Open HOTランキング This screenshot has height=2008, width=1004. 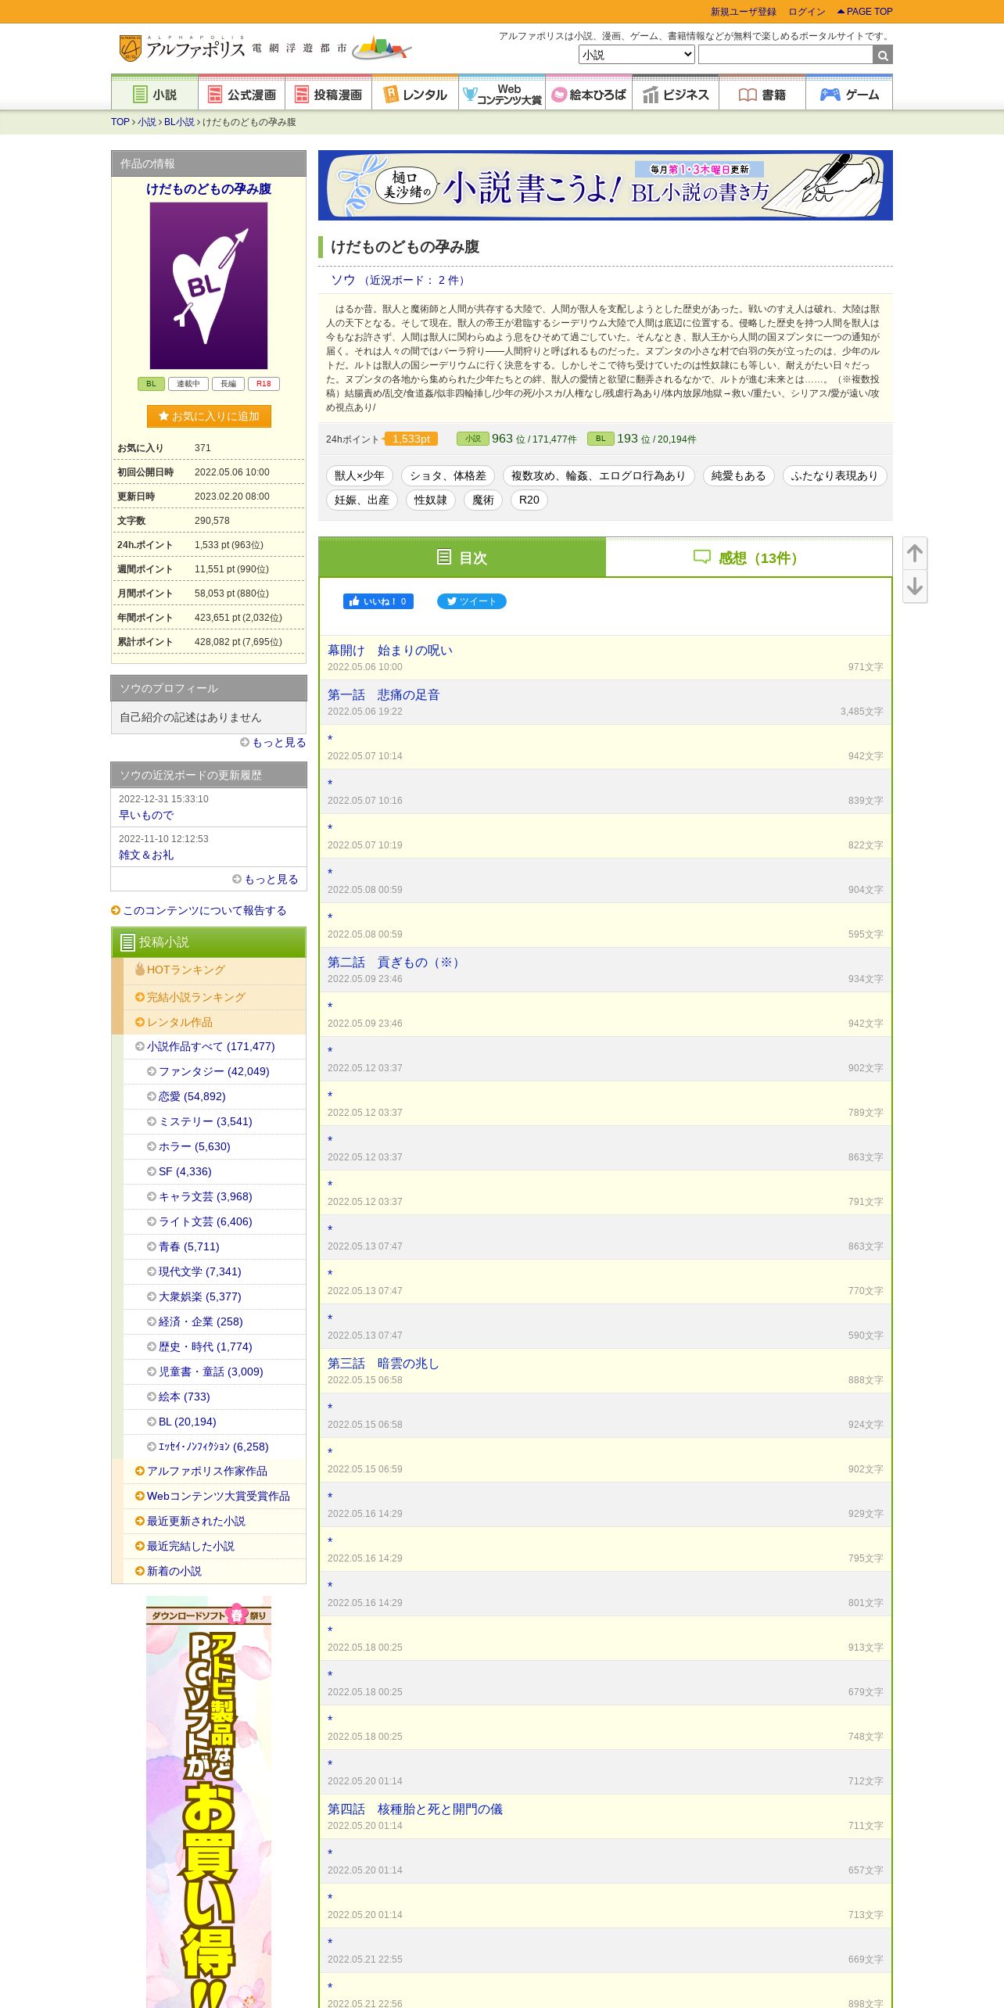214,970
